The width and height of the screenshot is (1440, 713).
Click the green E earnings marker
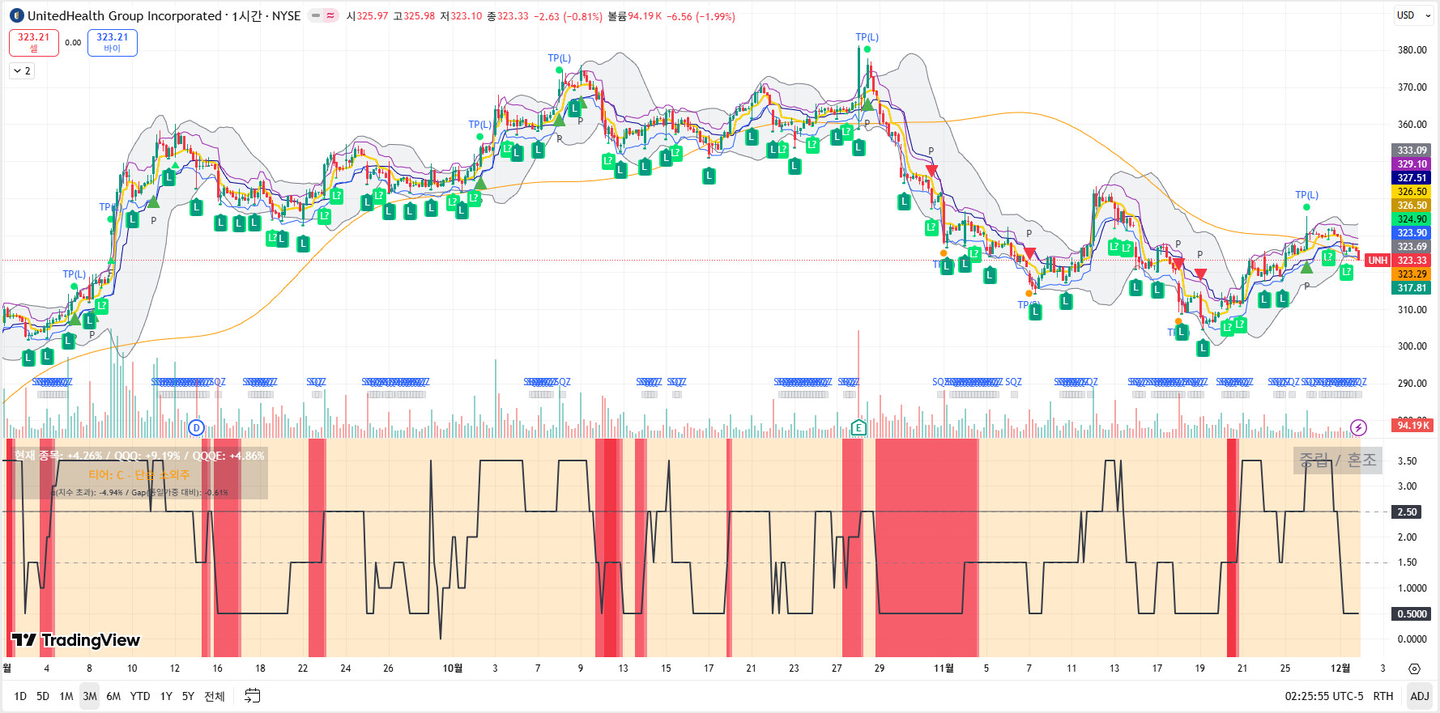[x=858, y=427]
